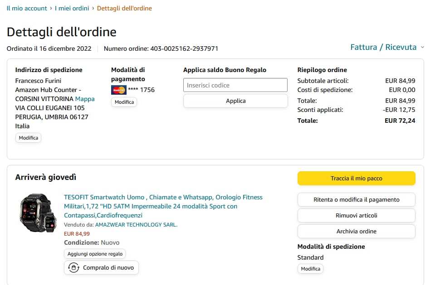Viewport: 440px width, 285px height.
Task: Click Aggiungi opzione regalo button
Action: (95, 254)
